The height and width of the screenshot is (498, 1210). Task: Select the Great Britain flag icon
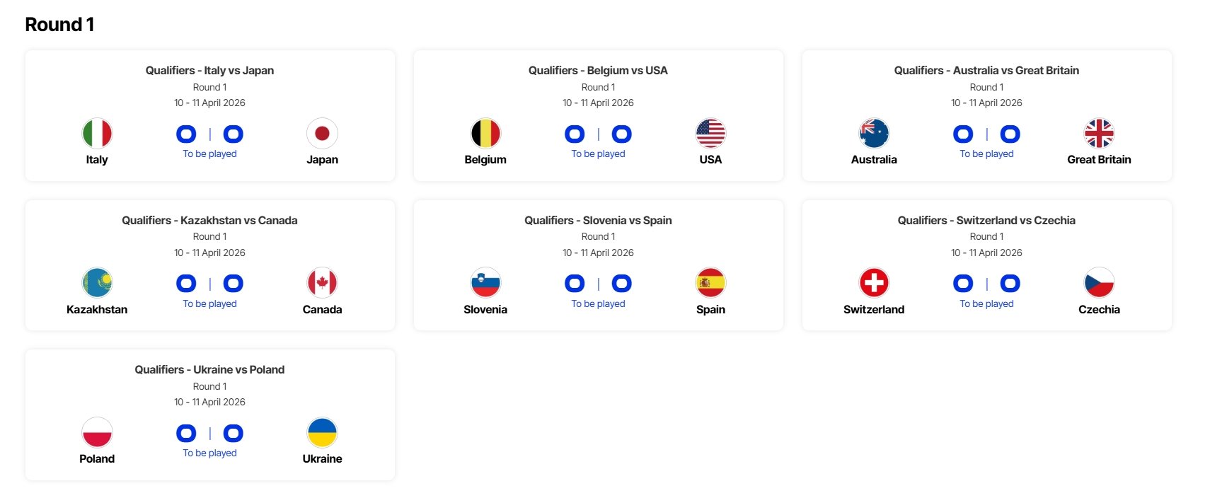click(x=1099, y=133)
